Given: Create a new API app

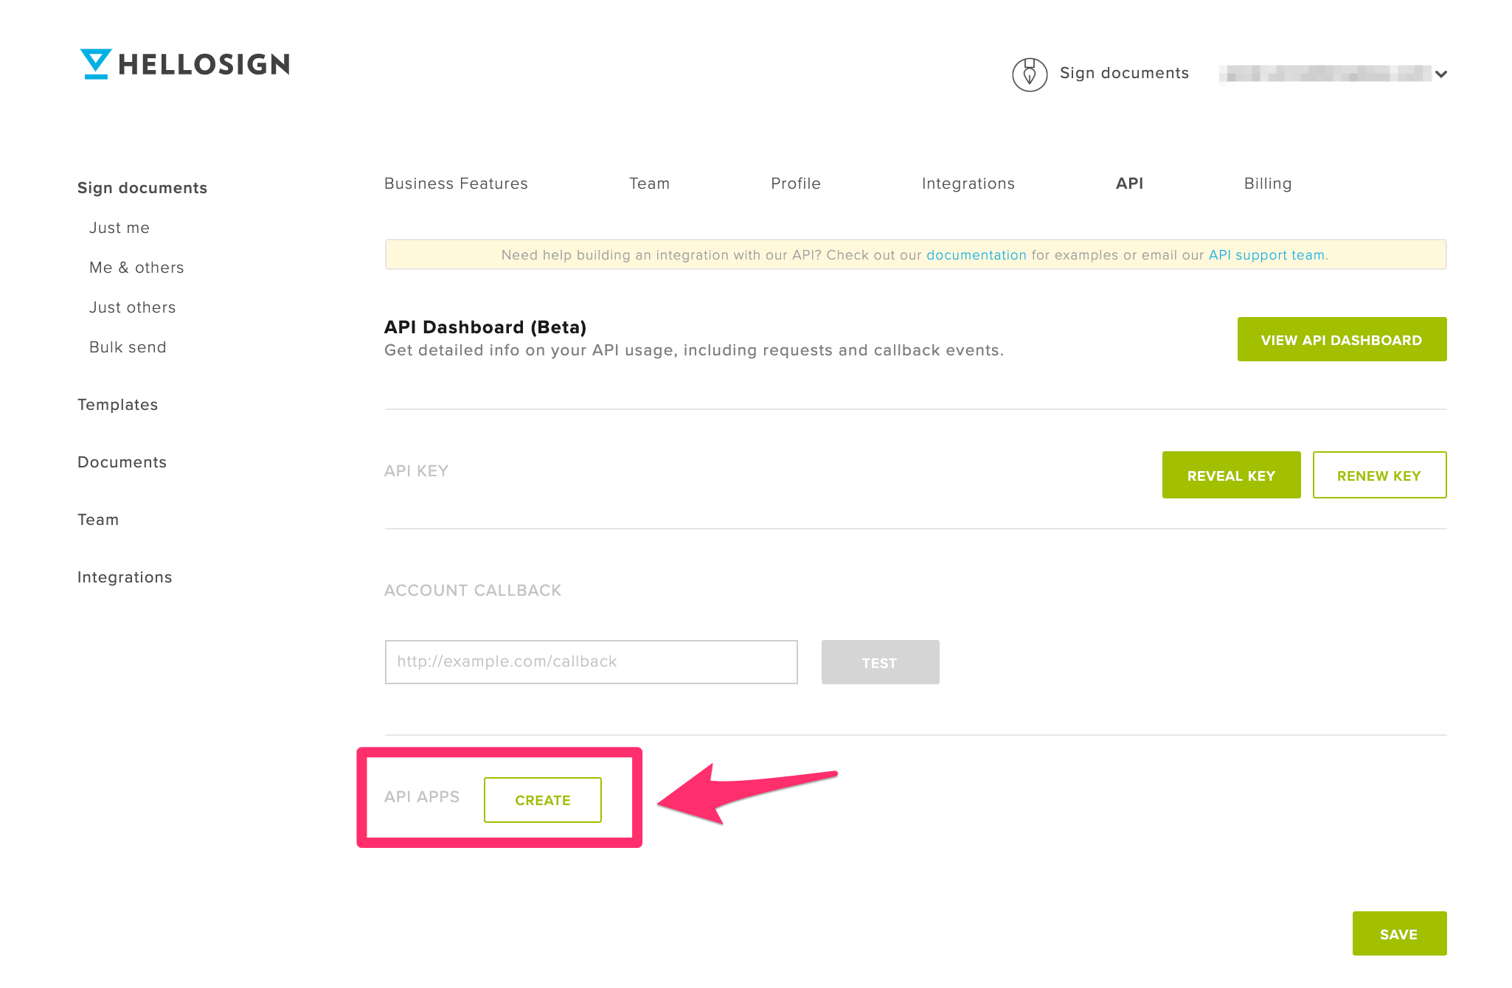Looking at the screenshot, I should (x=542, y=800).
